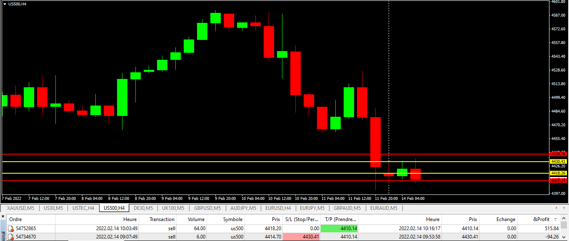Select order number 54734670
569x241 pixels.
tap(26, 236)
